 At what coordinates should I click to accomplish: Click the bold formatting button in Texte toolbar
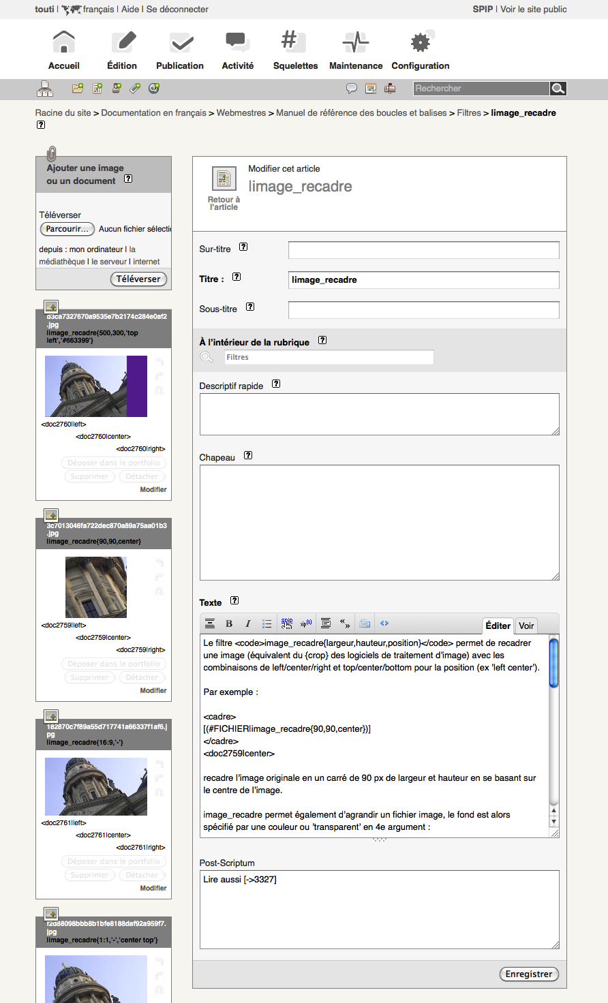[x=229, y=623]
